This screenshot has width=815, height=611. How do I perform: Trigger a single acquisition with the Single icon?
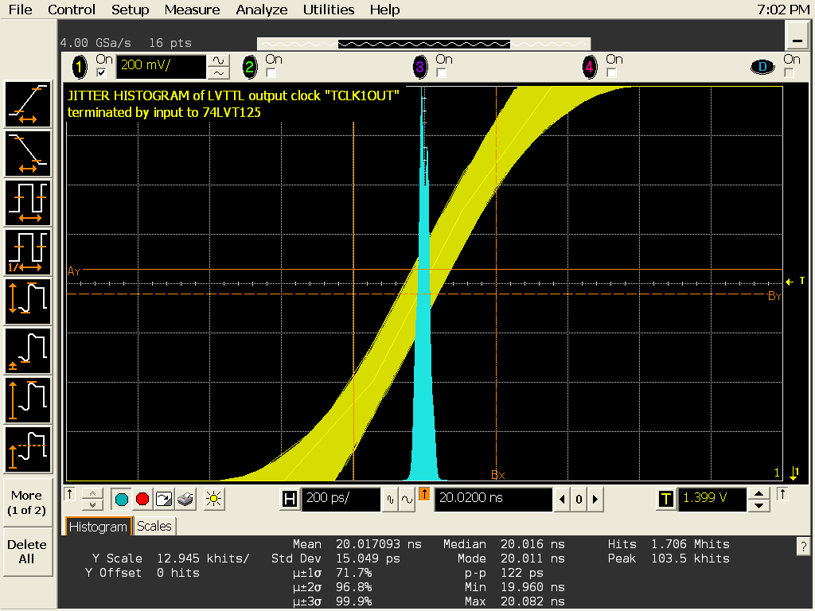click(x=164, y=500)
